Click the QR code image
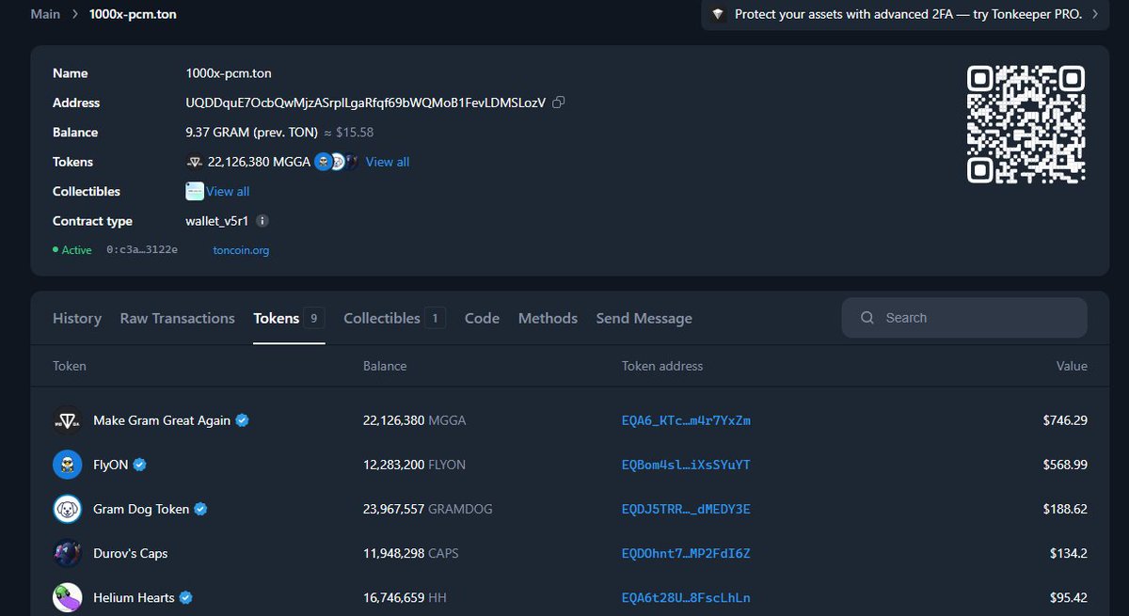This screenshot has width=1129, height=616. pos(1026,124)
